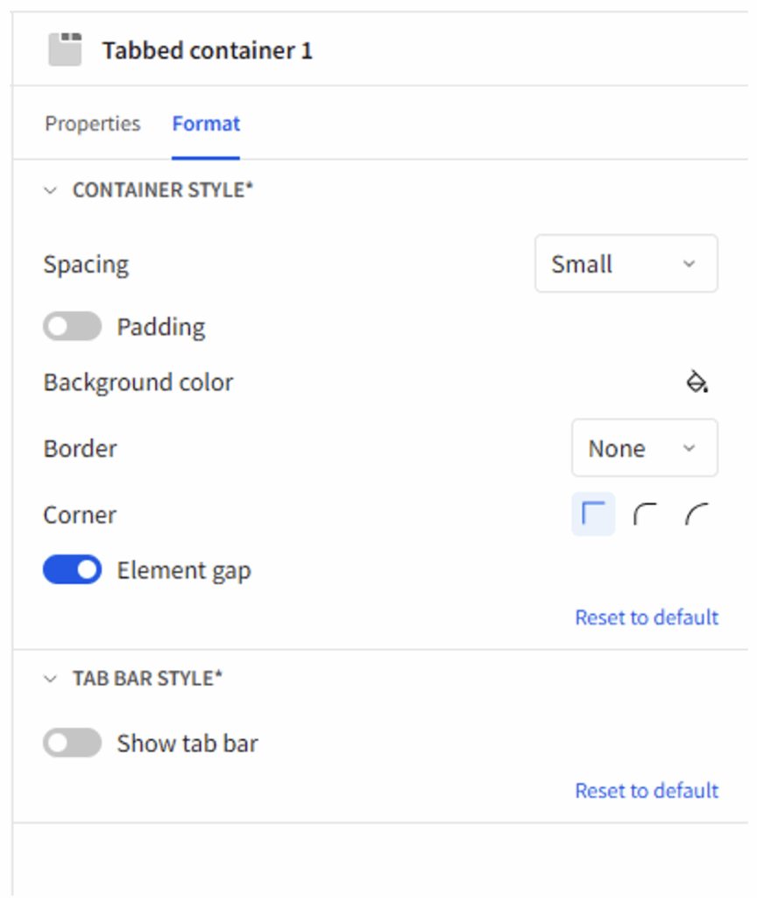Click the Element gap label text
Image resolution: width=757 pixels, height=898 pixels.
coord(184,571)
